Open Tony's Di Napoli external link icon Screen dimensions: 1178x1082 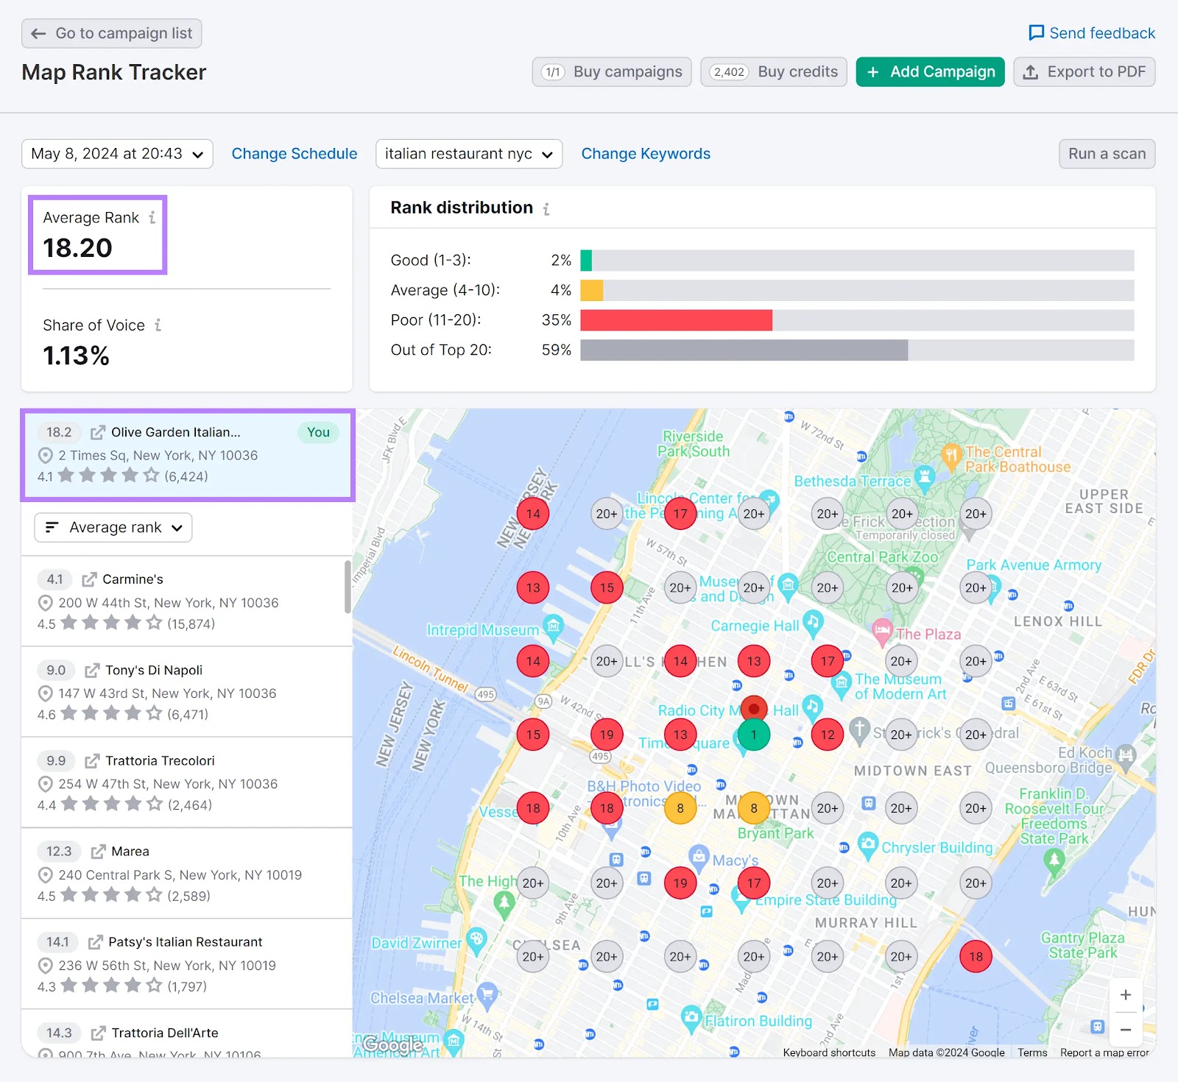[92, 670]
